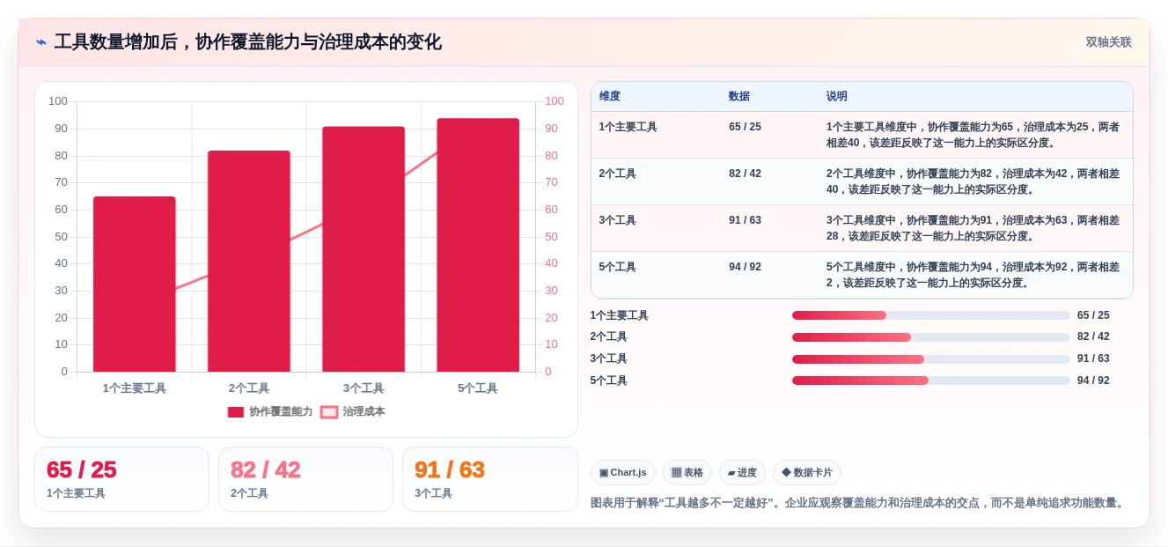Click the footnote text about 工具越多不一定越好
The height and width of the screenshot is (547, 1168).
[x=859, y=503]
